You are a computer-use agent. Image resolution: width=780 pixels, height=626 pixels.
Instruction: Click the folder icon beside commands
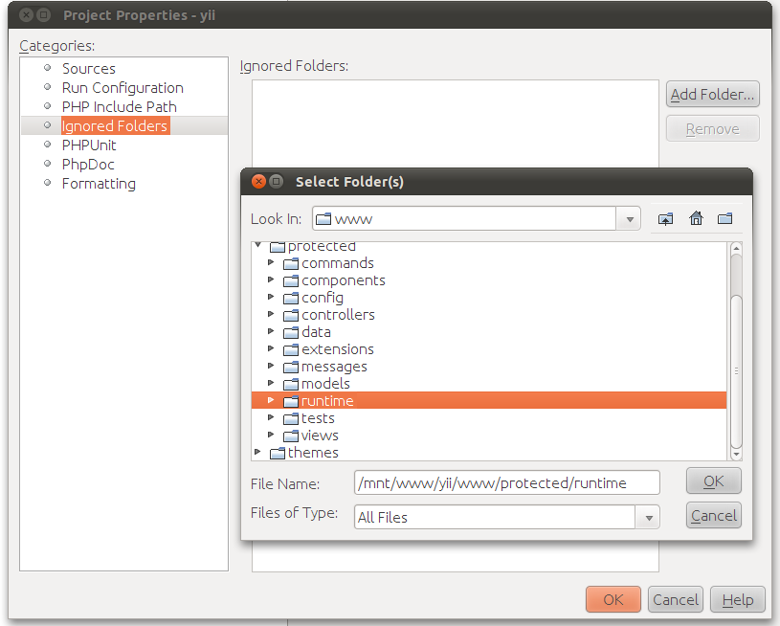pyautogui.click(x=291, y=263)
